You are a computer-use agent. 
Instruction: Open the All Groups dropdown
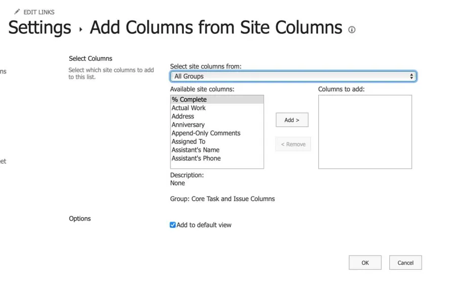[293, 77]
